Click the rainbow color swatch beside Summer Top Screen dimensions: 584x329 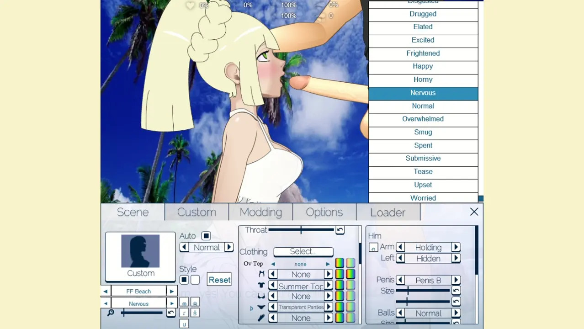pos(339,285)
